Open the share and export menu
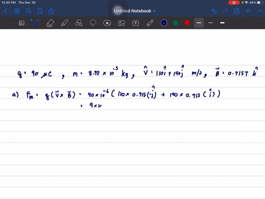Image resolution: width=265 pixels, height=199 pixels. (x=51, y=11)
